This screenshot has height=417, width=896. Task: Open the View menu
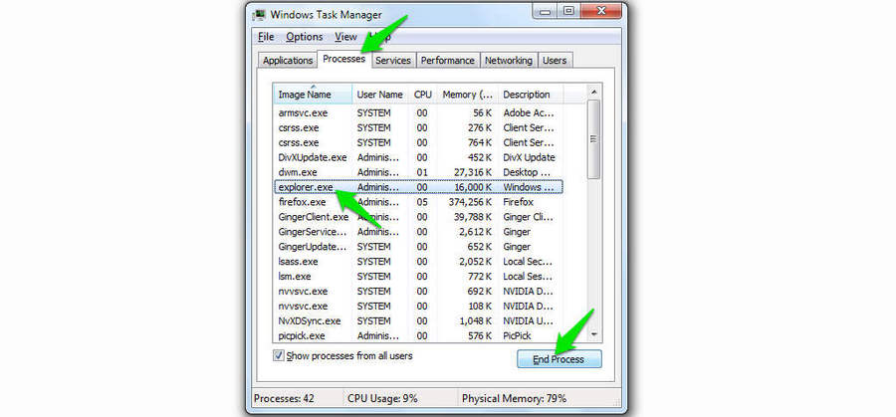(x=345, y=37)
